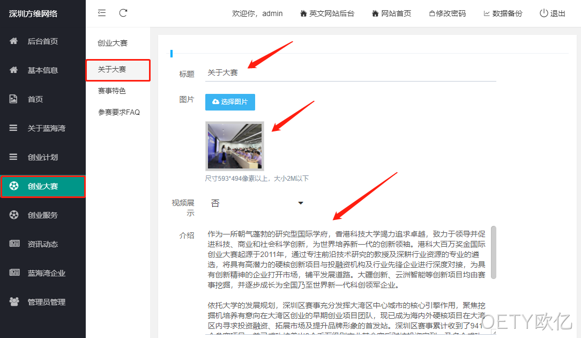Image resolution: width=581 pixels, height=338 pixels.
Task: Open the 视频展示 dropdown showing 否
Action: pos(256,203)
